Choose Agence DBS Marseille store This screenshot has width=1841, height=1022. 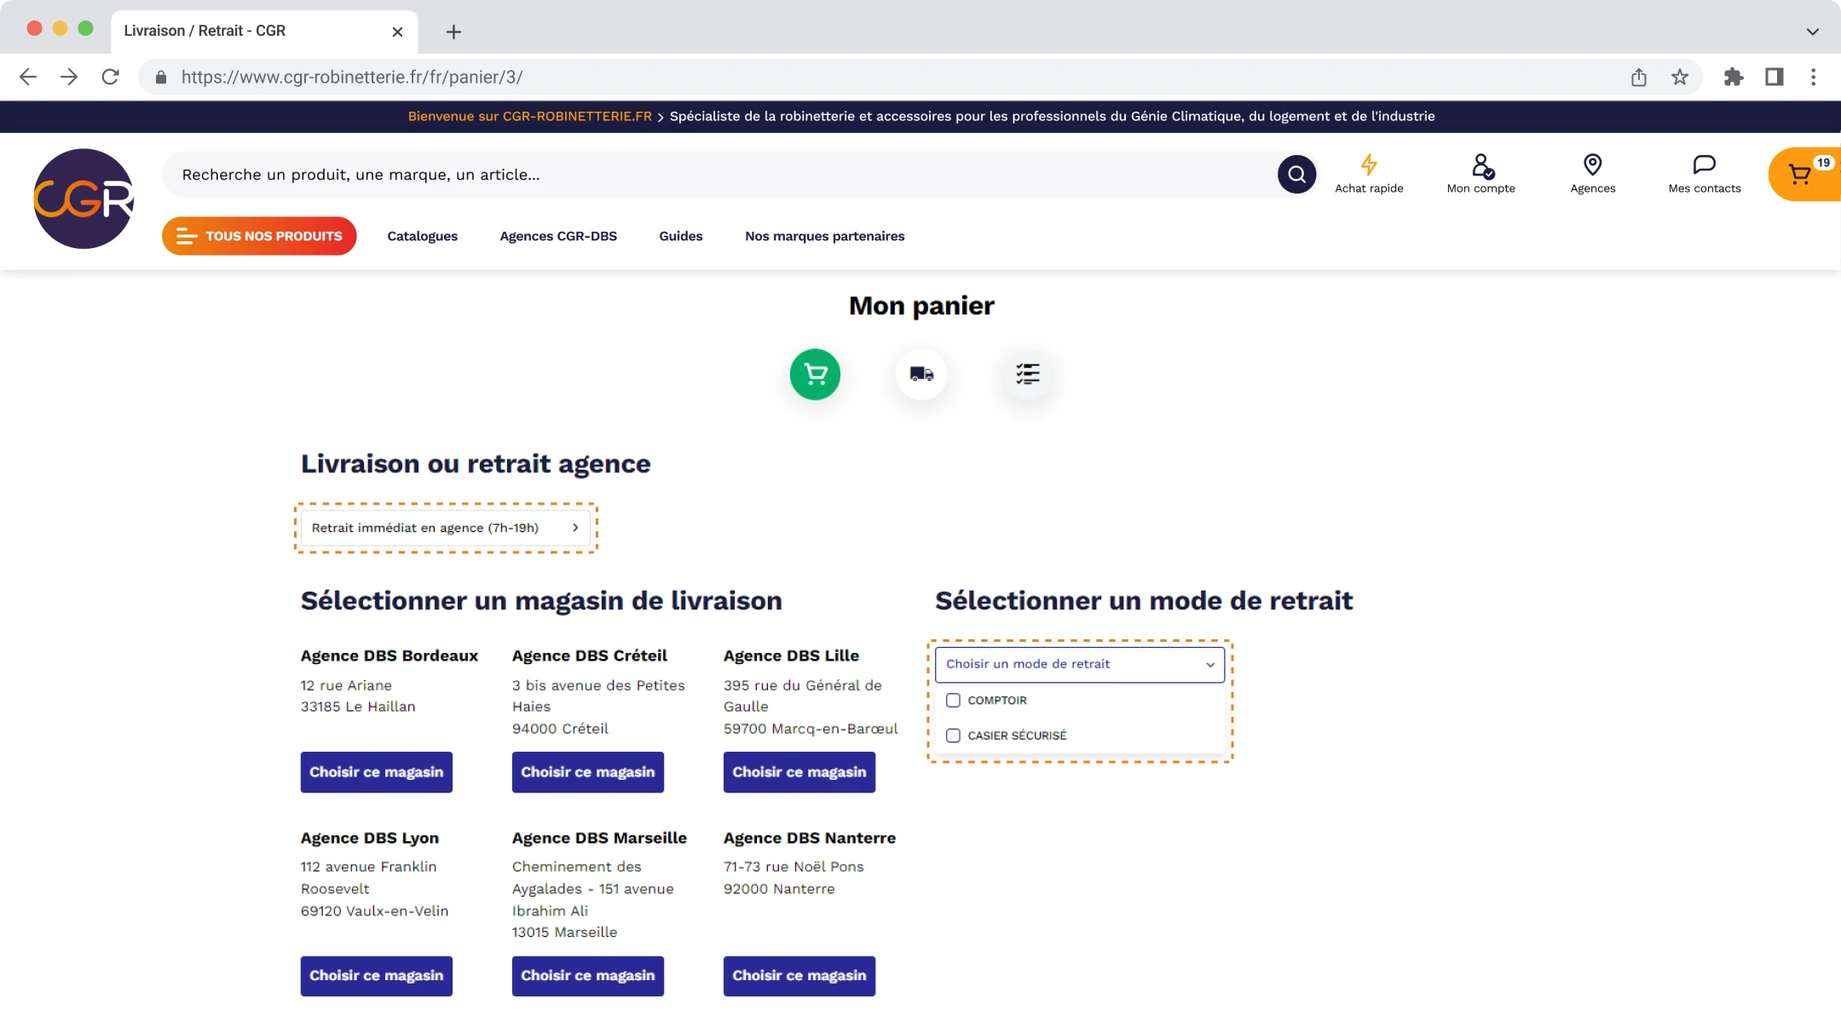588,976
